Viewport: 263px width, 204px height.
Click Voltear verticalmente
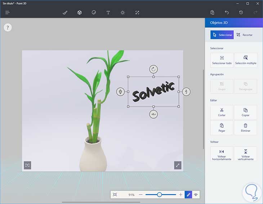[x=246, y=154]
